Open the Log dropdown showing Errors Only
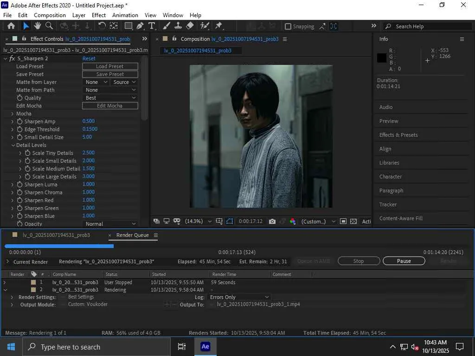The width and height of the screenshot is (475, 356). tap(239, 297)
